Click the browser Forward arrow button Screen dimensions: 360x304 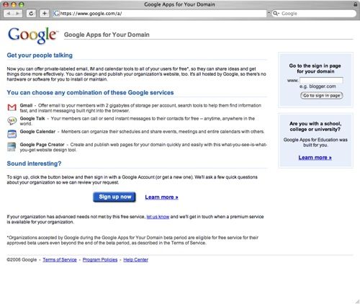pos(18,14)
